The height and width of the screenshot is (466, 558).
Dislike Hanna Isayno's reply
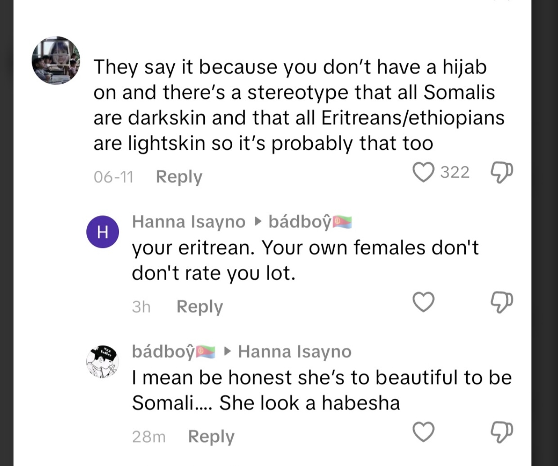(x=501, y=302)
